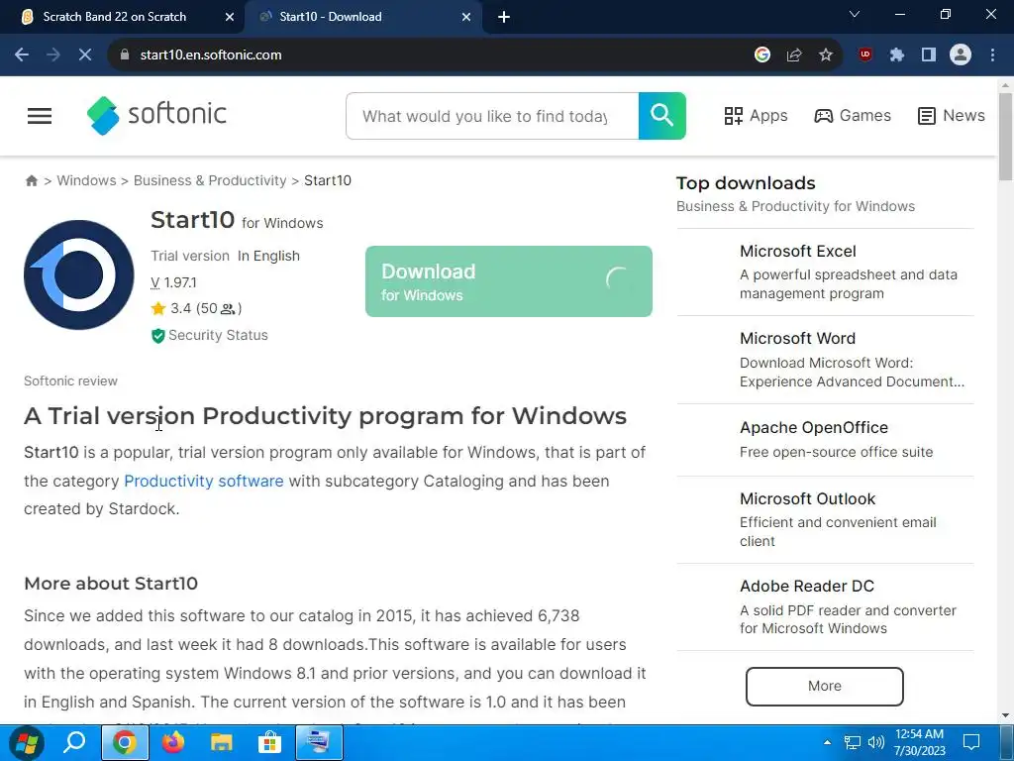Focus the Softonic search field
Viewport: 1014px width, 761px height.
[492, 116]
